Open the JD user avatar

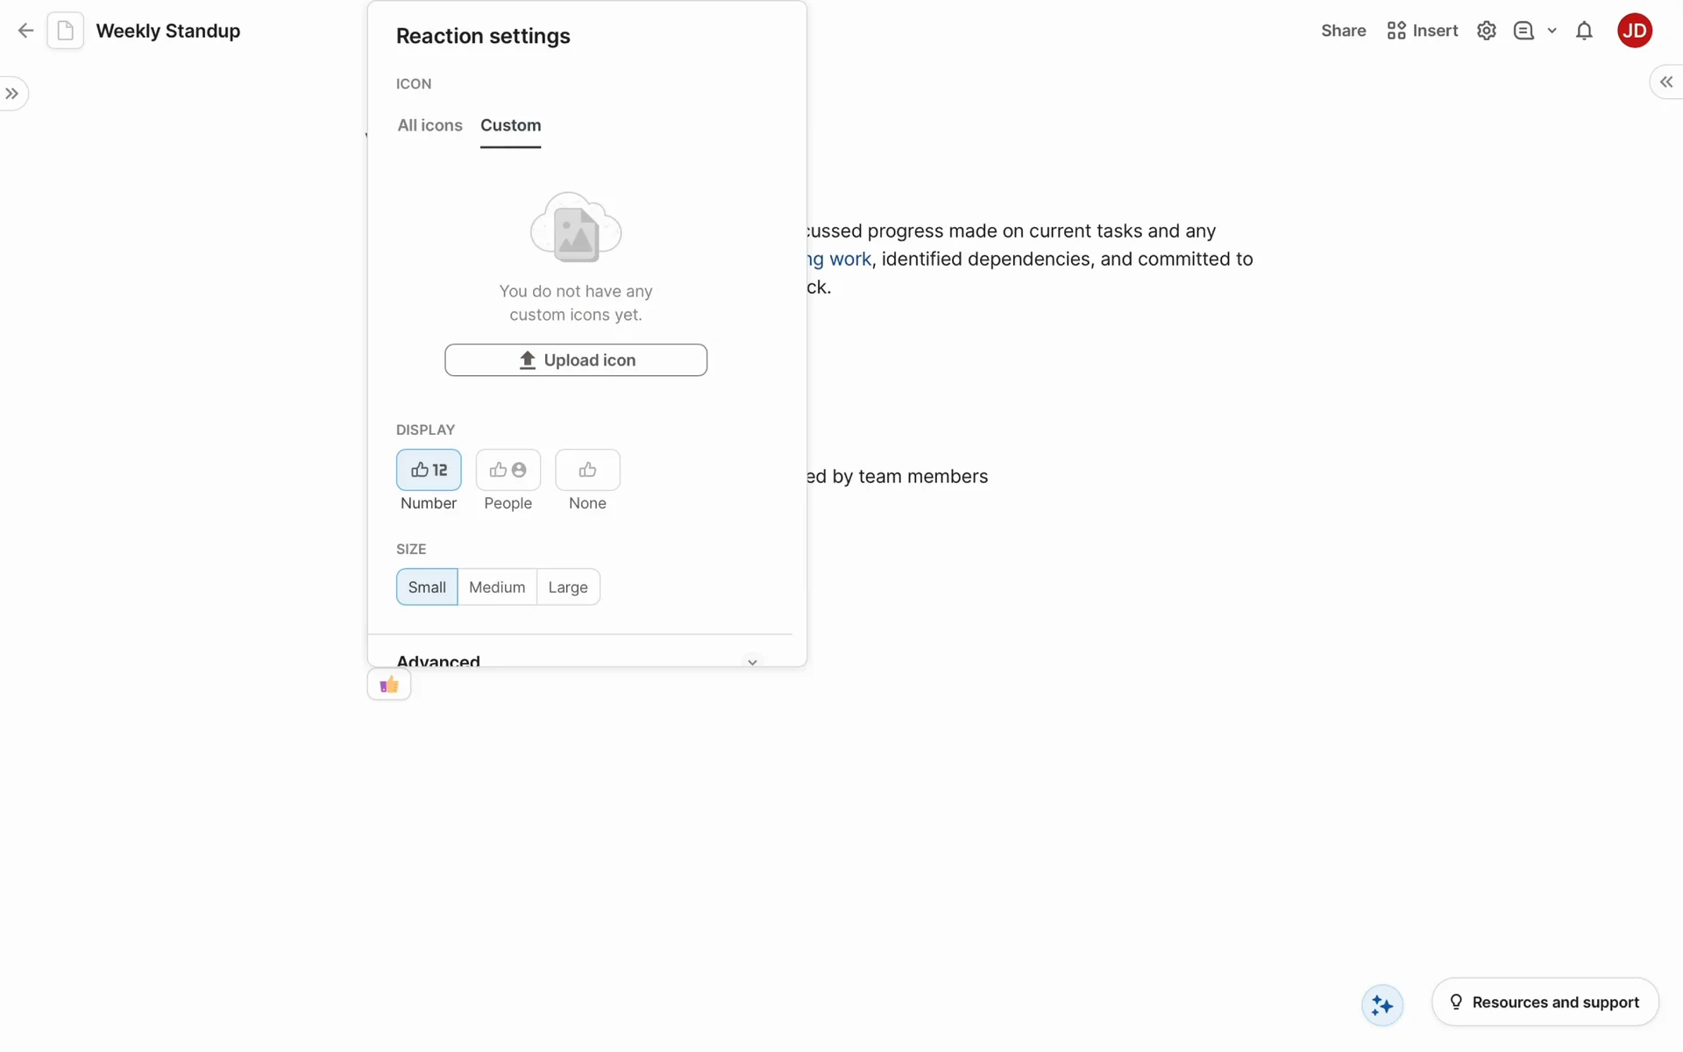[1634, 31]
